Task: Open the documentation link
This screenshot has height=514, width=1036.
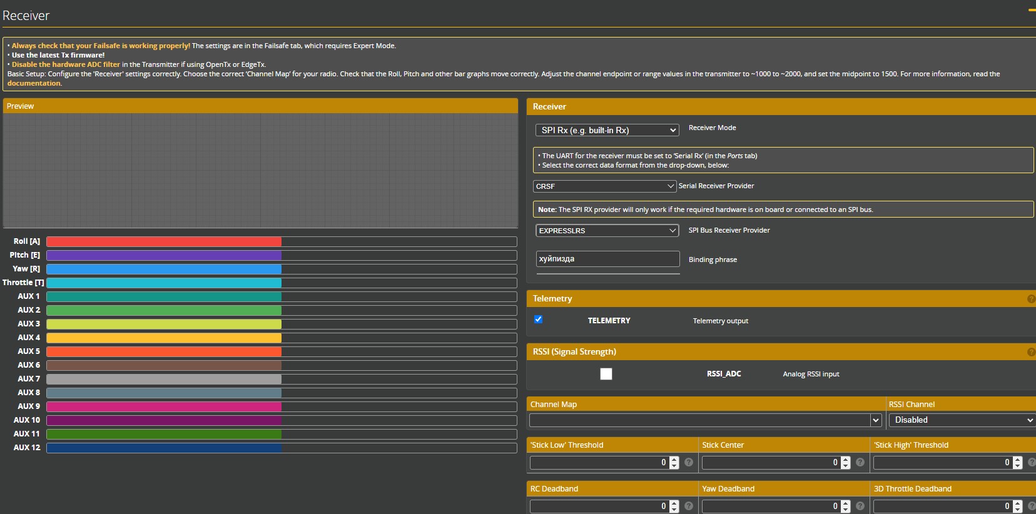Action: click(x=34, y=83)
